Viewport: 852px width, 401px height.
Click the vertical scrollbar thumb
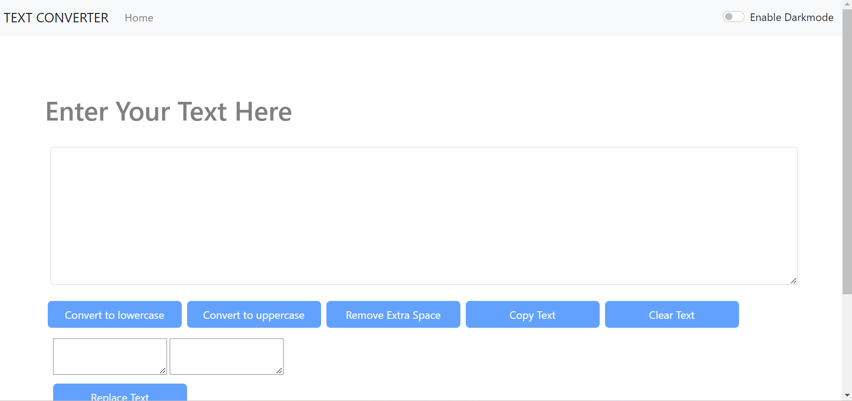tap(847, 152)
